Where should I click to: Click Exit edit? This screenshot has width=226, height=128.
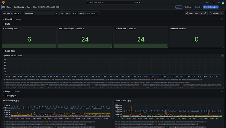(x=198, y=7)
